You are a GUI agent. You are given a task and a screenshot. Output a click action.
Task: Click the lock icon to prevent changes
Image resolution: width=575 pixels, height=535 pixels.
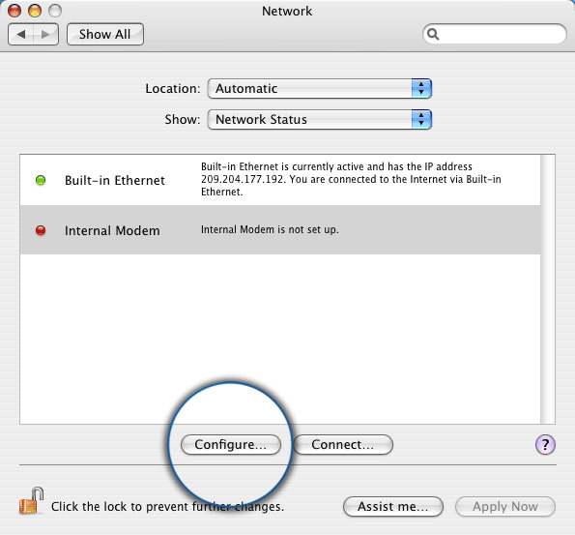pyautogui.click(x=31, y=501)
